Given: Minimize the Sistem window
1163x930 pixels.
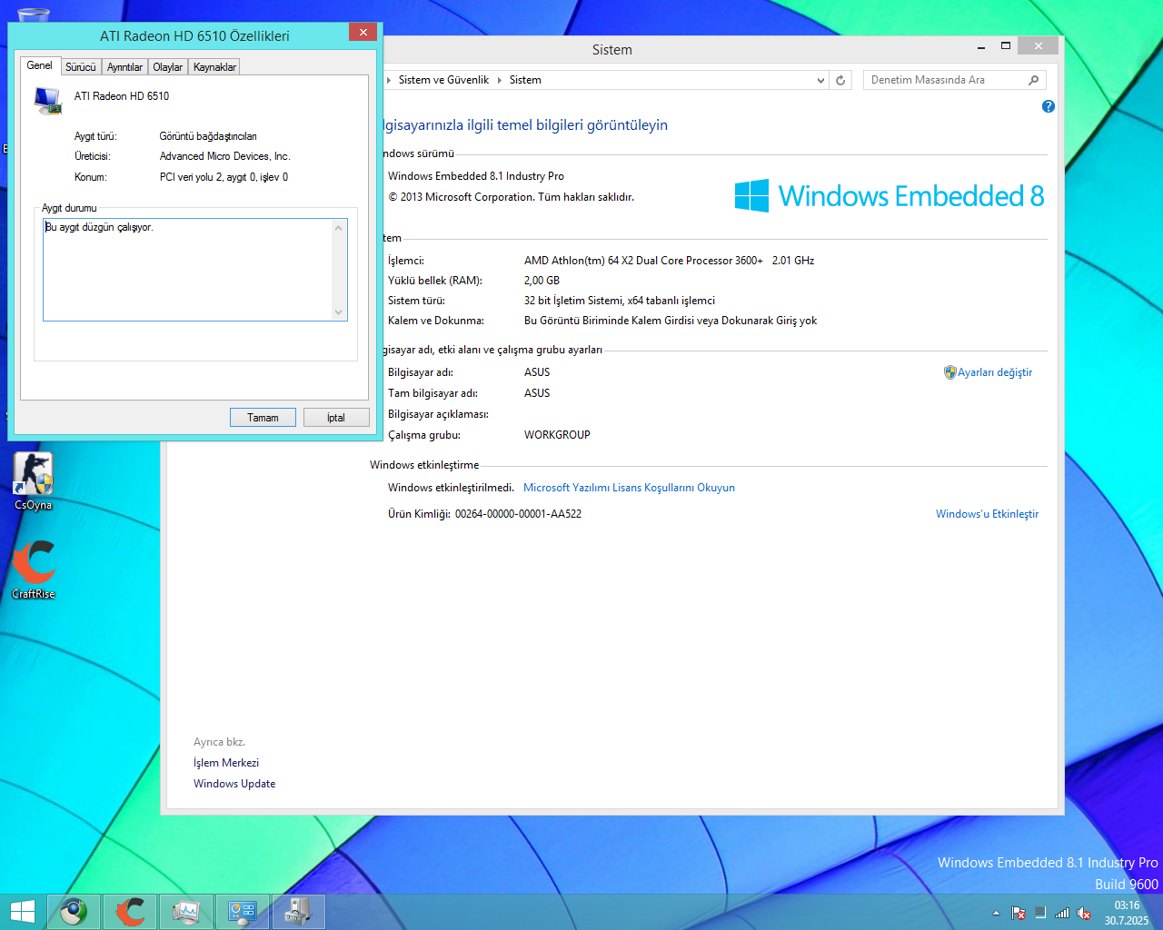Looking at the screenshot, I should click(x=981, y=46).
